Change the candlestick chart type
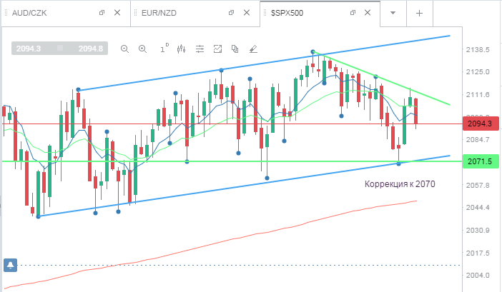The image size is (502, 292). [181, 49]
